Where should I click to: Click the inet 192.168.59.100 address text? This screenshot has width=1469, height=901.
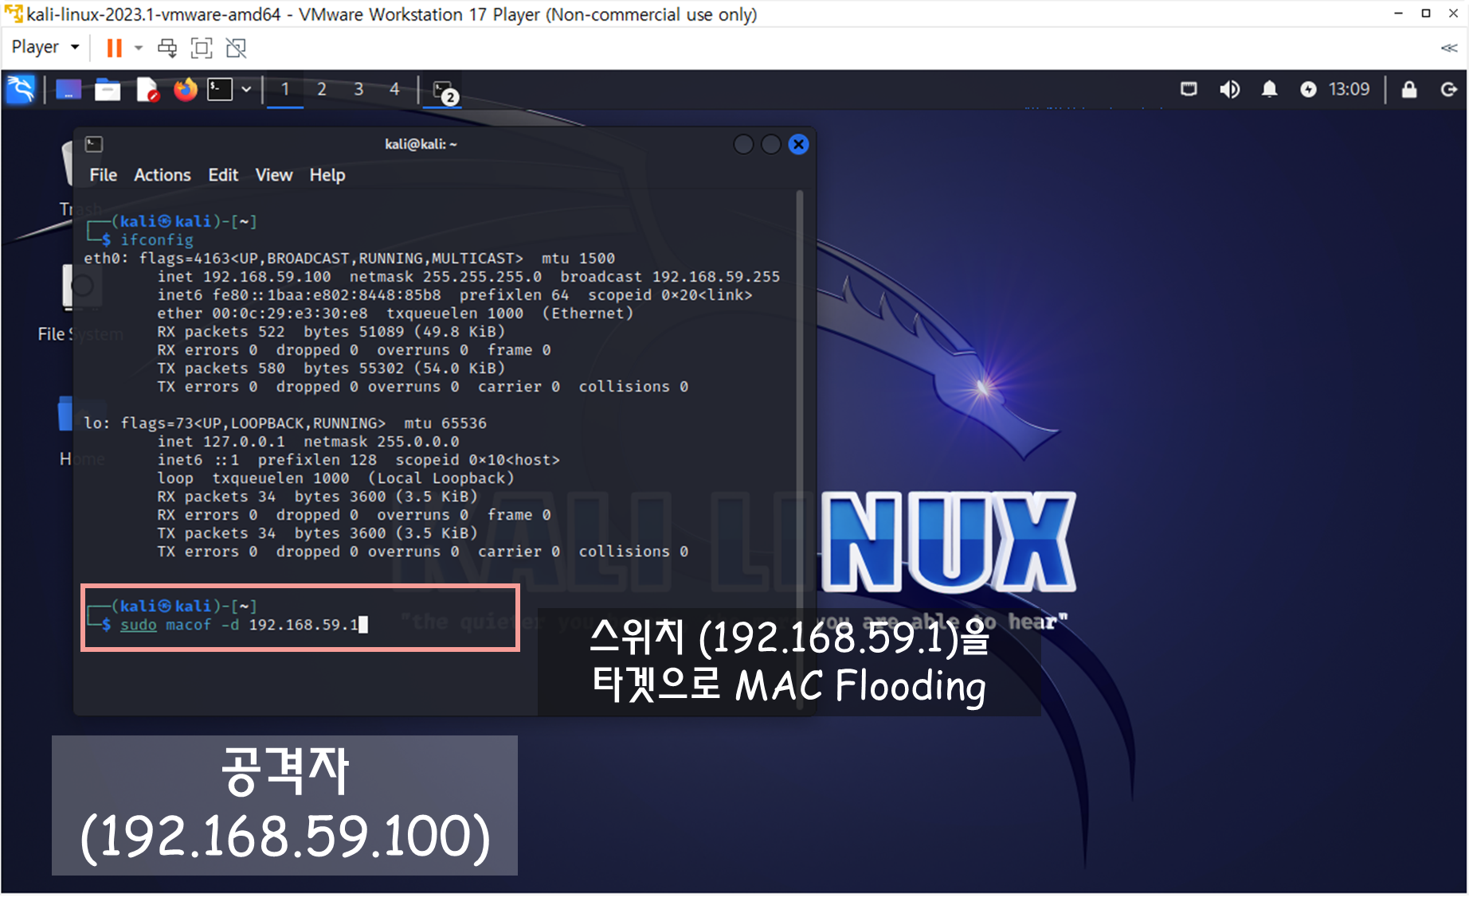point(244,277)
